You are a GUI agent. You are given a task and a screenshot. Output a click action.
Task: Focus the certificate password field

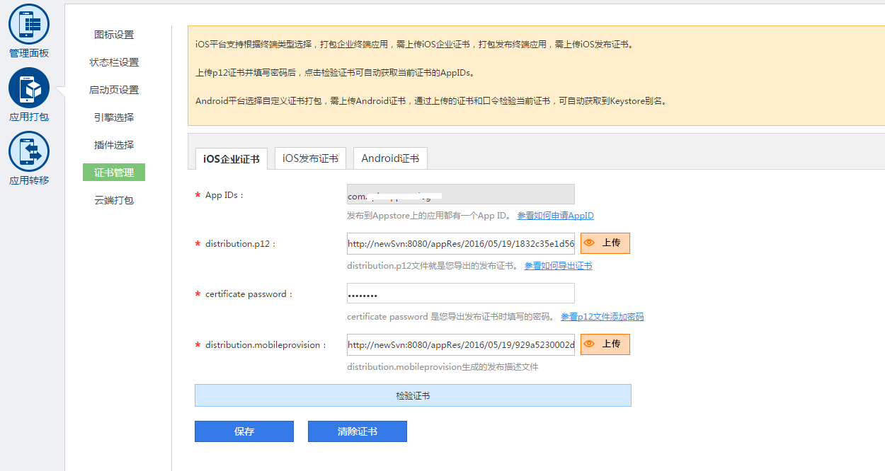pyautogui.click(x=460, y=293)
